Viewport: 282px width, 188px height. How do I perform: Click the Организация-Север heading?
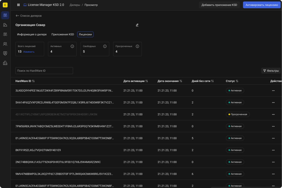30,25
